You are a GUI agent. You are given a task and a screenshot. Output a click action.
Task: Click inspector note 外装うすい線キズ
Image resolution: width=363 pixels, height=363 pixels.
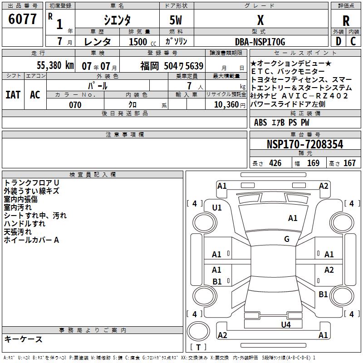(31, 191)
